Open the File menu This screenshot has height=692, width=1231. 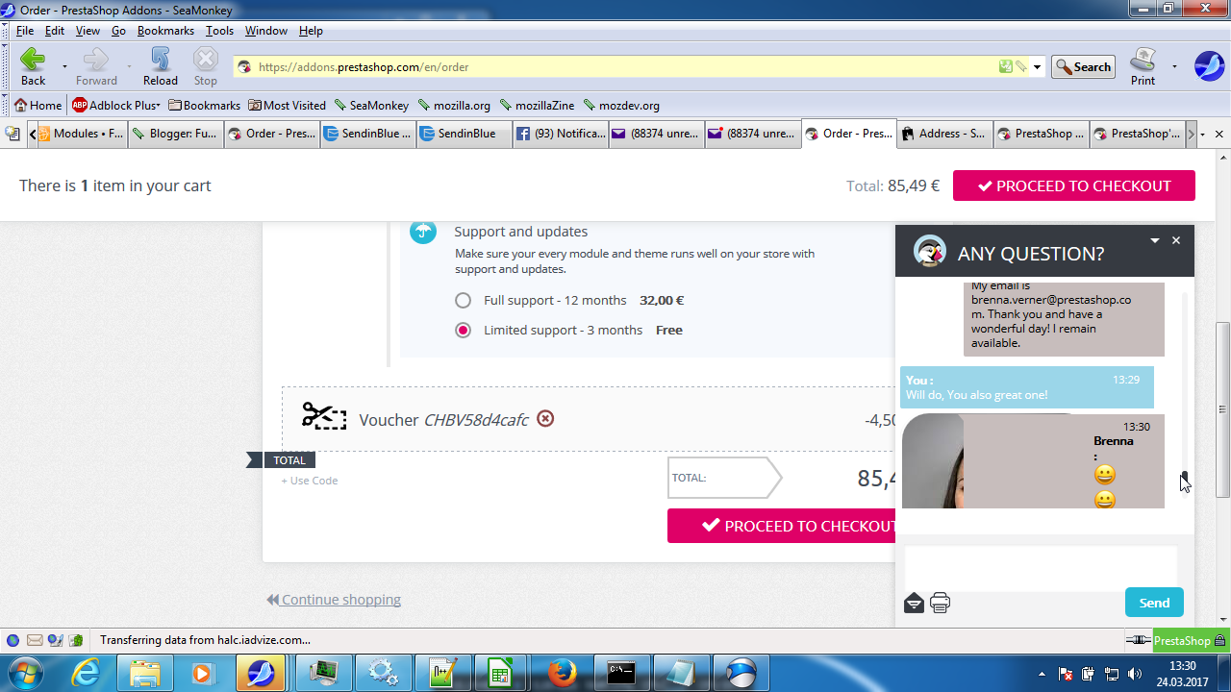click(25, 31)
